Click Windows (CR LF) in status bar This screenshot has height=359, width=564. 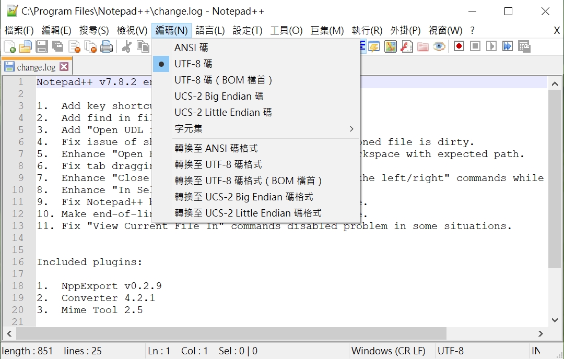coord(388,351)
